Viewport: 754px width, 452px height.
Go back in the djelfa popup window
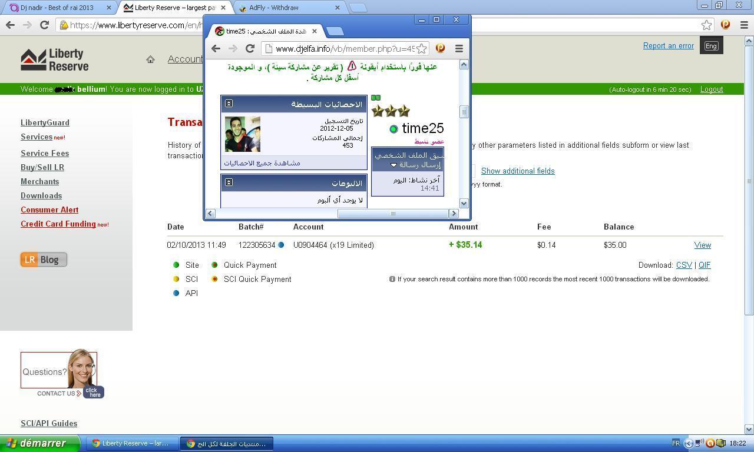[216, 48]
